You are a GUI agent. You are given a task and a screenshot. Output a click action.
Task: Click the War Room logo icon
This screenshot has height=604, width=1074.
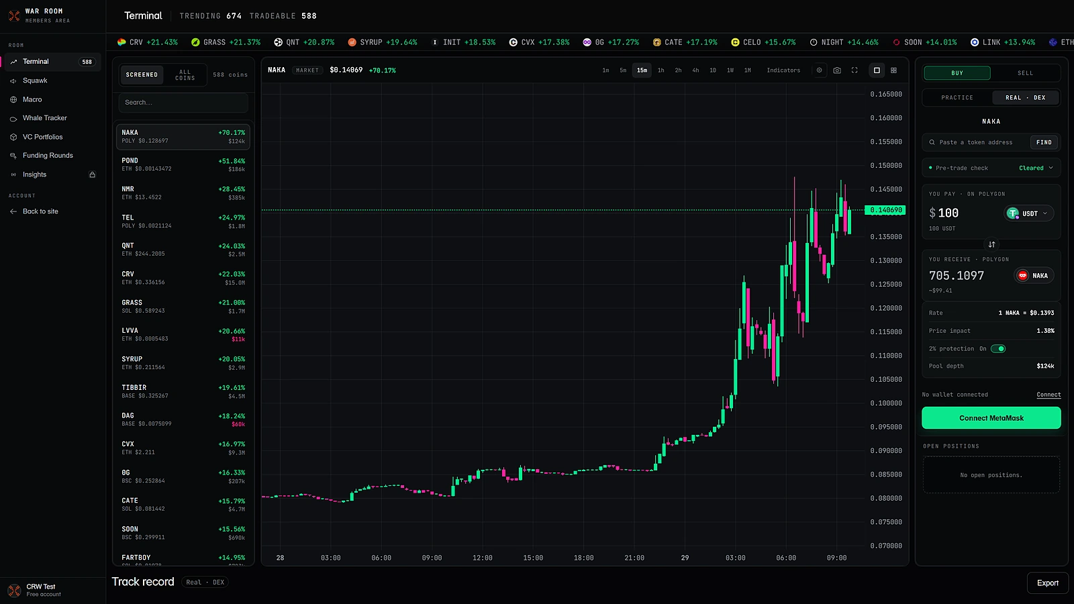[x=14, y=15]
